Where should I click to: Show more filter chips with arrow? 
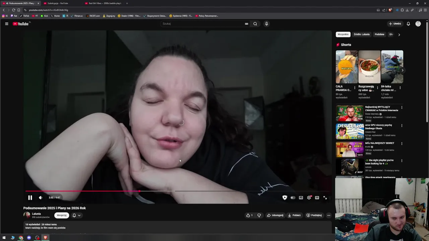point(399,34)
